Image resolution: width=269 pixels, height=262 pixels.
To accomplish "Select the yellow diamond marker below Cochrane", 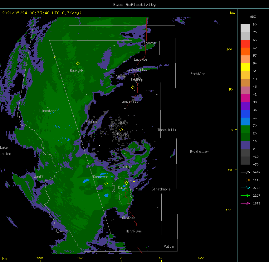I will click(106, 184).
